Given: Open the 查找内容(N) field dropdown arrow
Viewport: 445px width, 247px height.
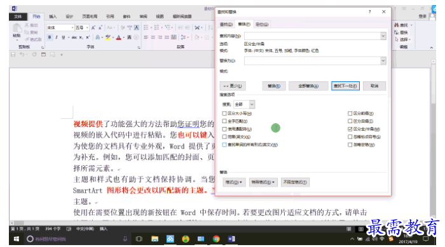Looking at the screenshot, I should click(x=383, y=36).
